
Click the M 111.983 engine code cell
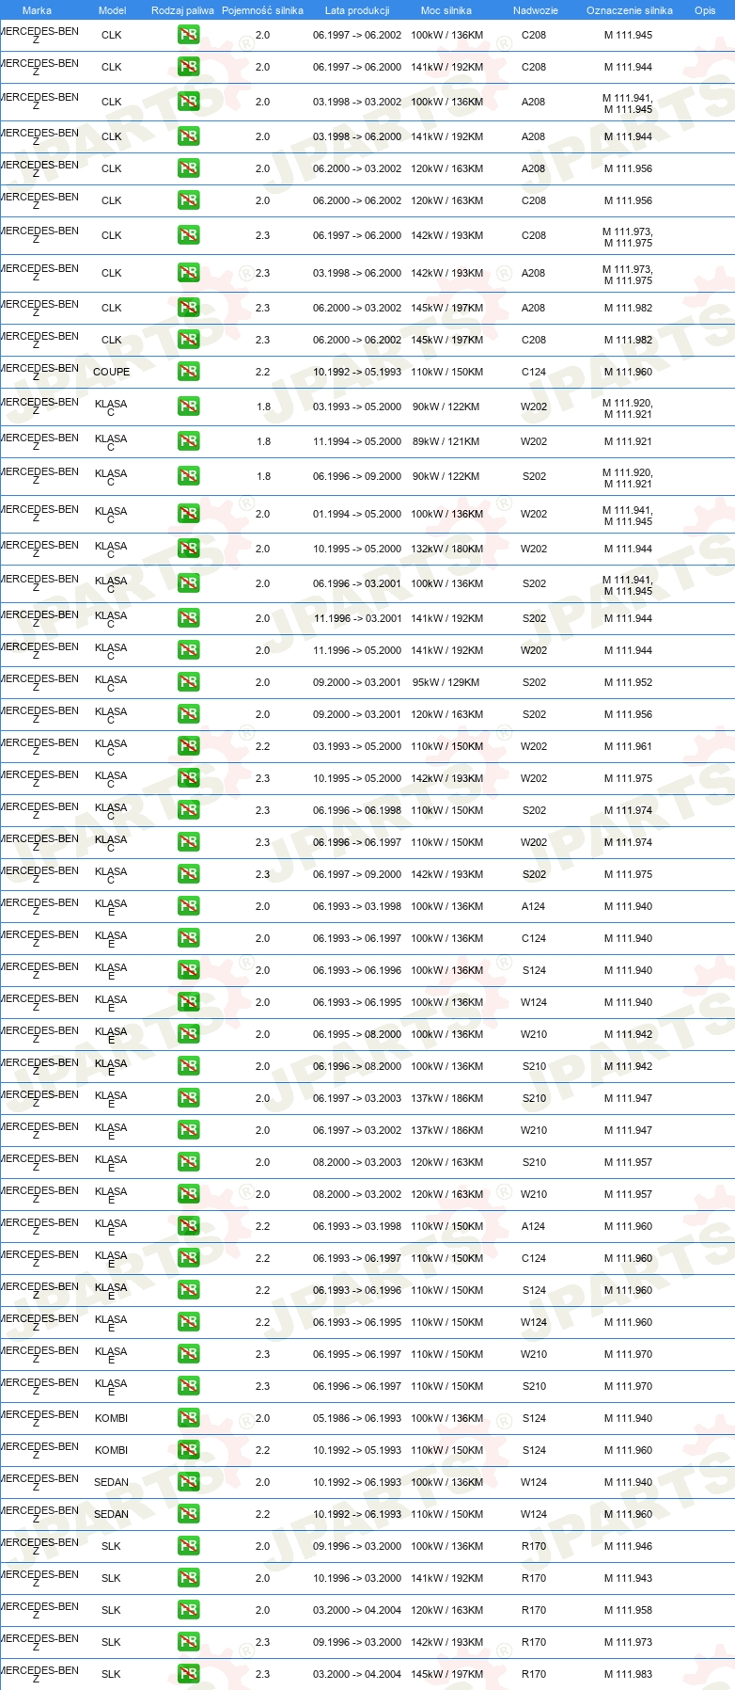tap(628, 1674)
